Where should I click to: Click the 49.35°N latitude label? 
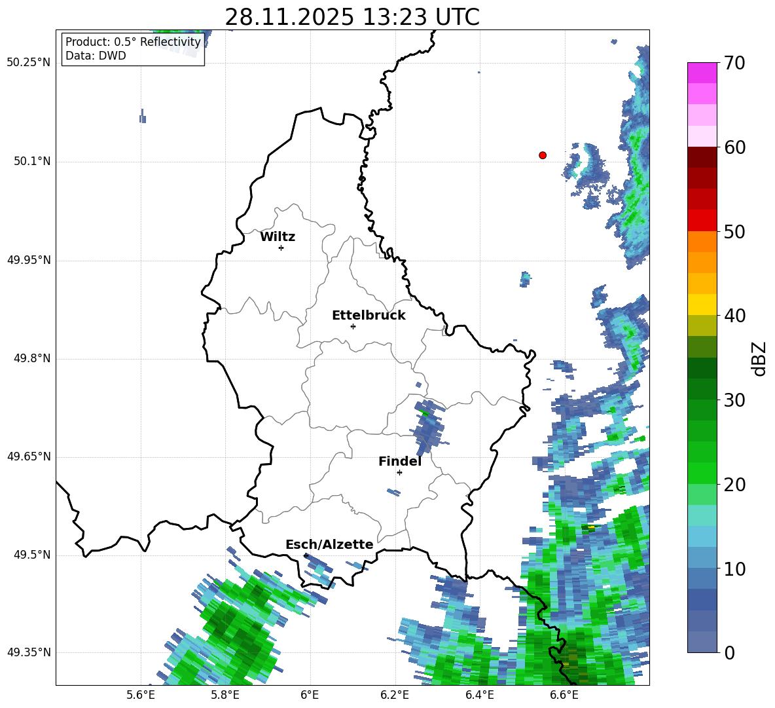pyautogui.click(x=28, y=652)
